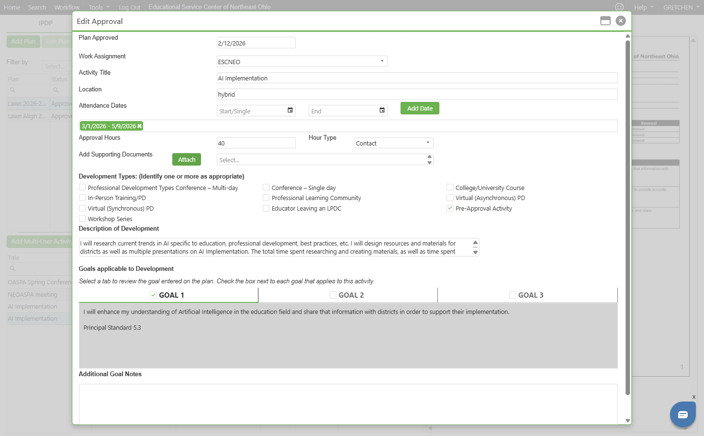Open the Start/Single date calendar picker
Image resolution: width=704 pixels, height=436 pixels.
pyautogui.click(x=290, y=111)
